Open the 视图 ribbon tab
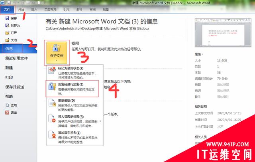The width and height of the screenshot is (255, 162). click(x=106, y=10)
